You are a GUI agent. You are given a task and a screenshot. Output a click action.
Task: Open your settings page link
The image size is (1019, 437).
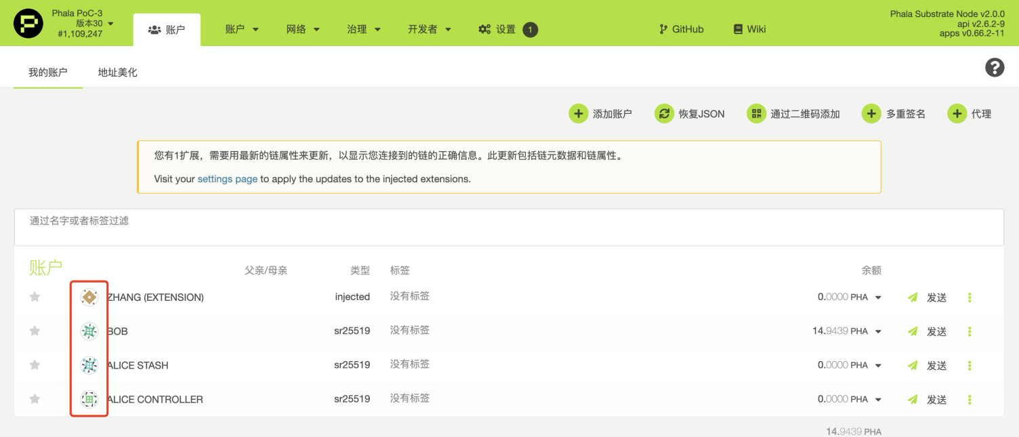coord(227,178)
